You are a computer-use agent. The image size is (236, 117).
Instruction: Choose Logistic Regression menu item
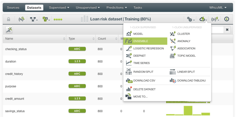[x=148, y=48]
